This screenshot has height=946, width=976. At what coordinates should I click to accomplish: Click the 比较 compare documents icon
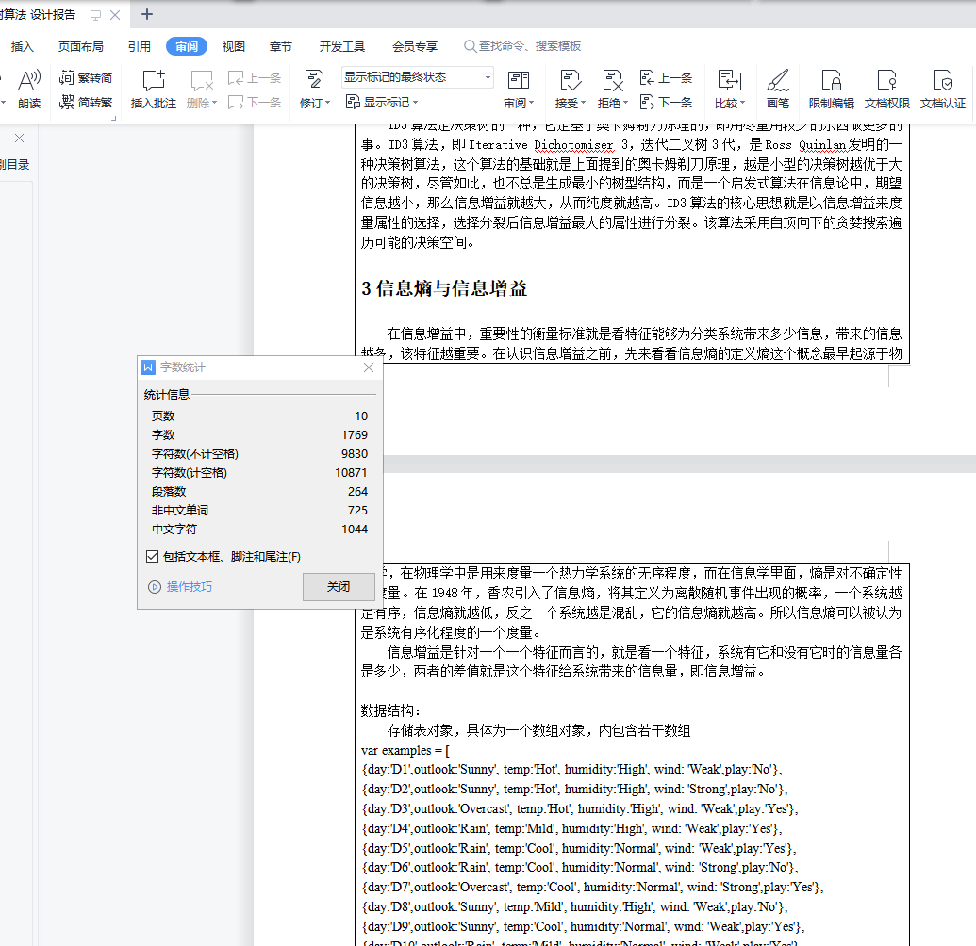coord(730,81)
